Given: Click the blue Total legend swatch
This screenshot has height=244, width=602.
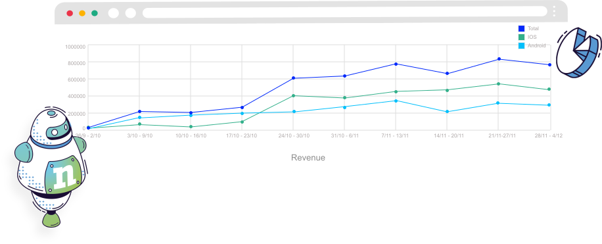Looking at the screenshot, I should pos(521,28).
